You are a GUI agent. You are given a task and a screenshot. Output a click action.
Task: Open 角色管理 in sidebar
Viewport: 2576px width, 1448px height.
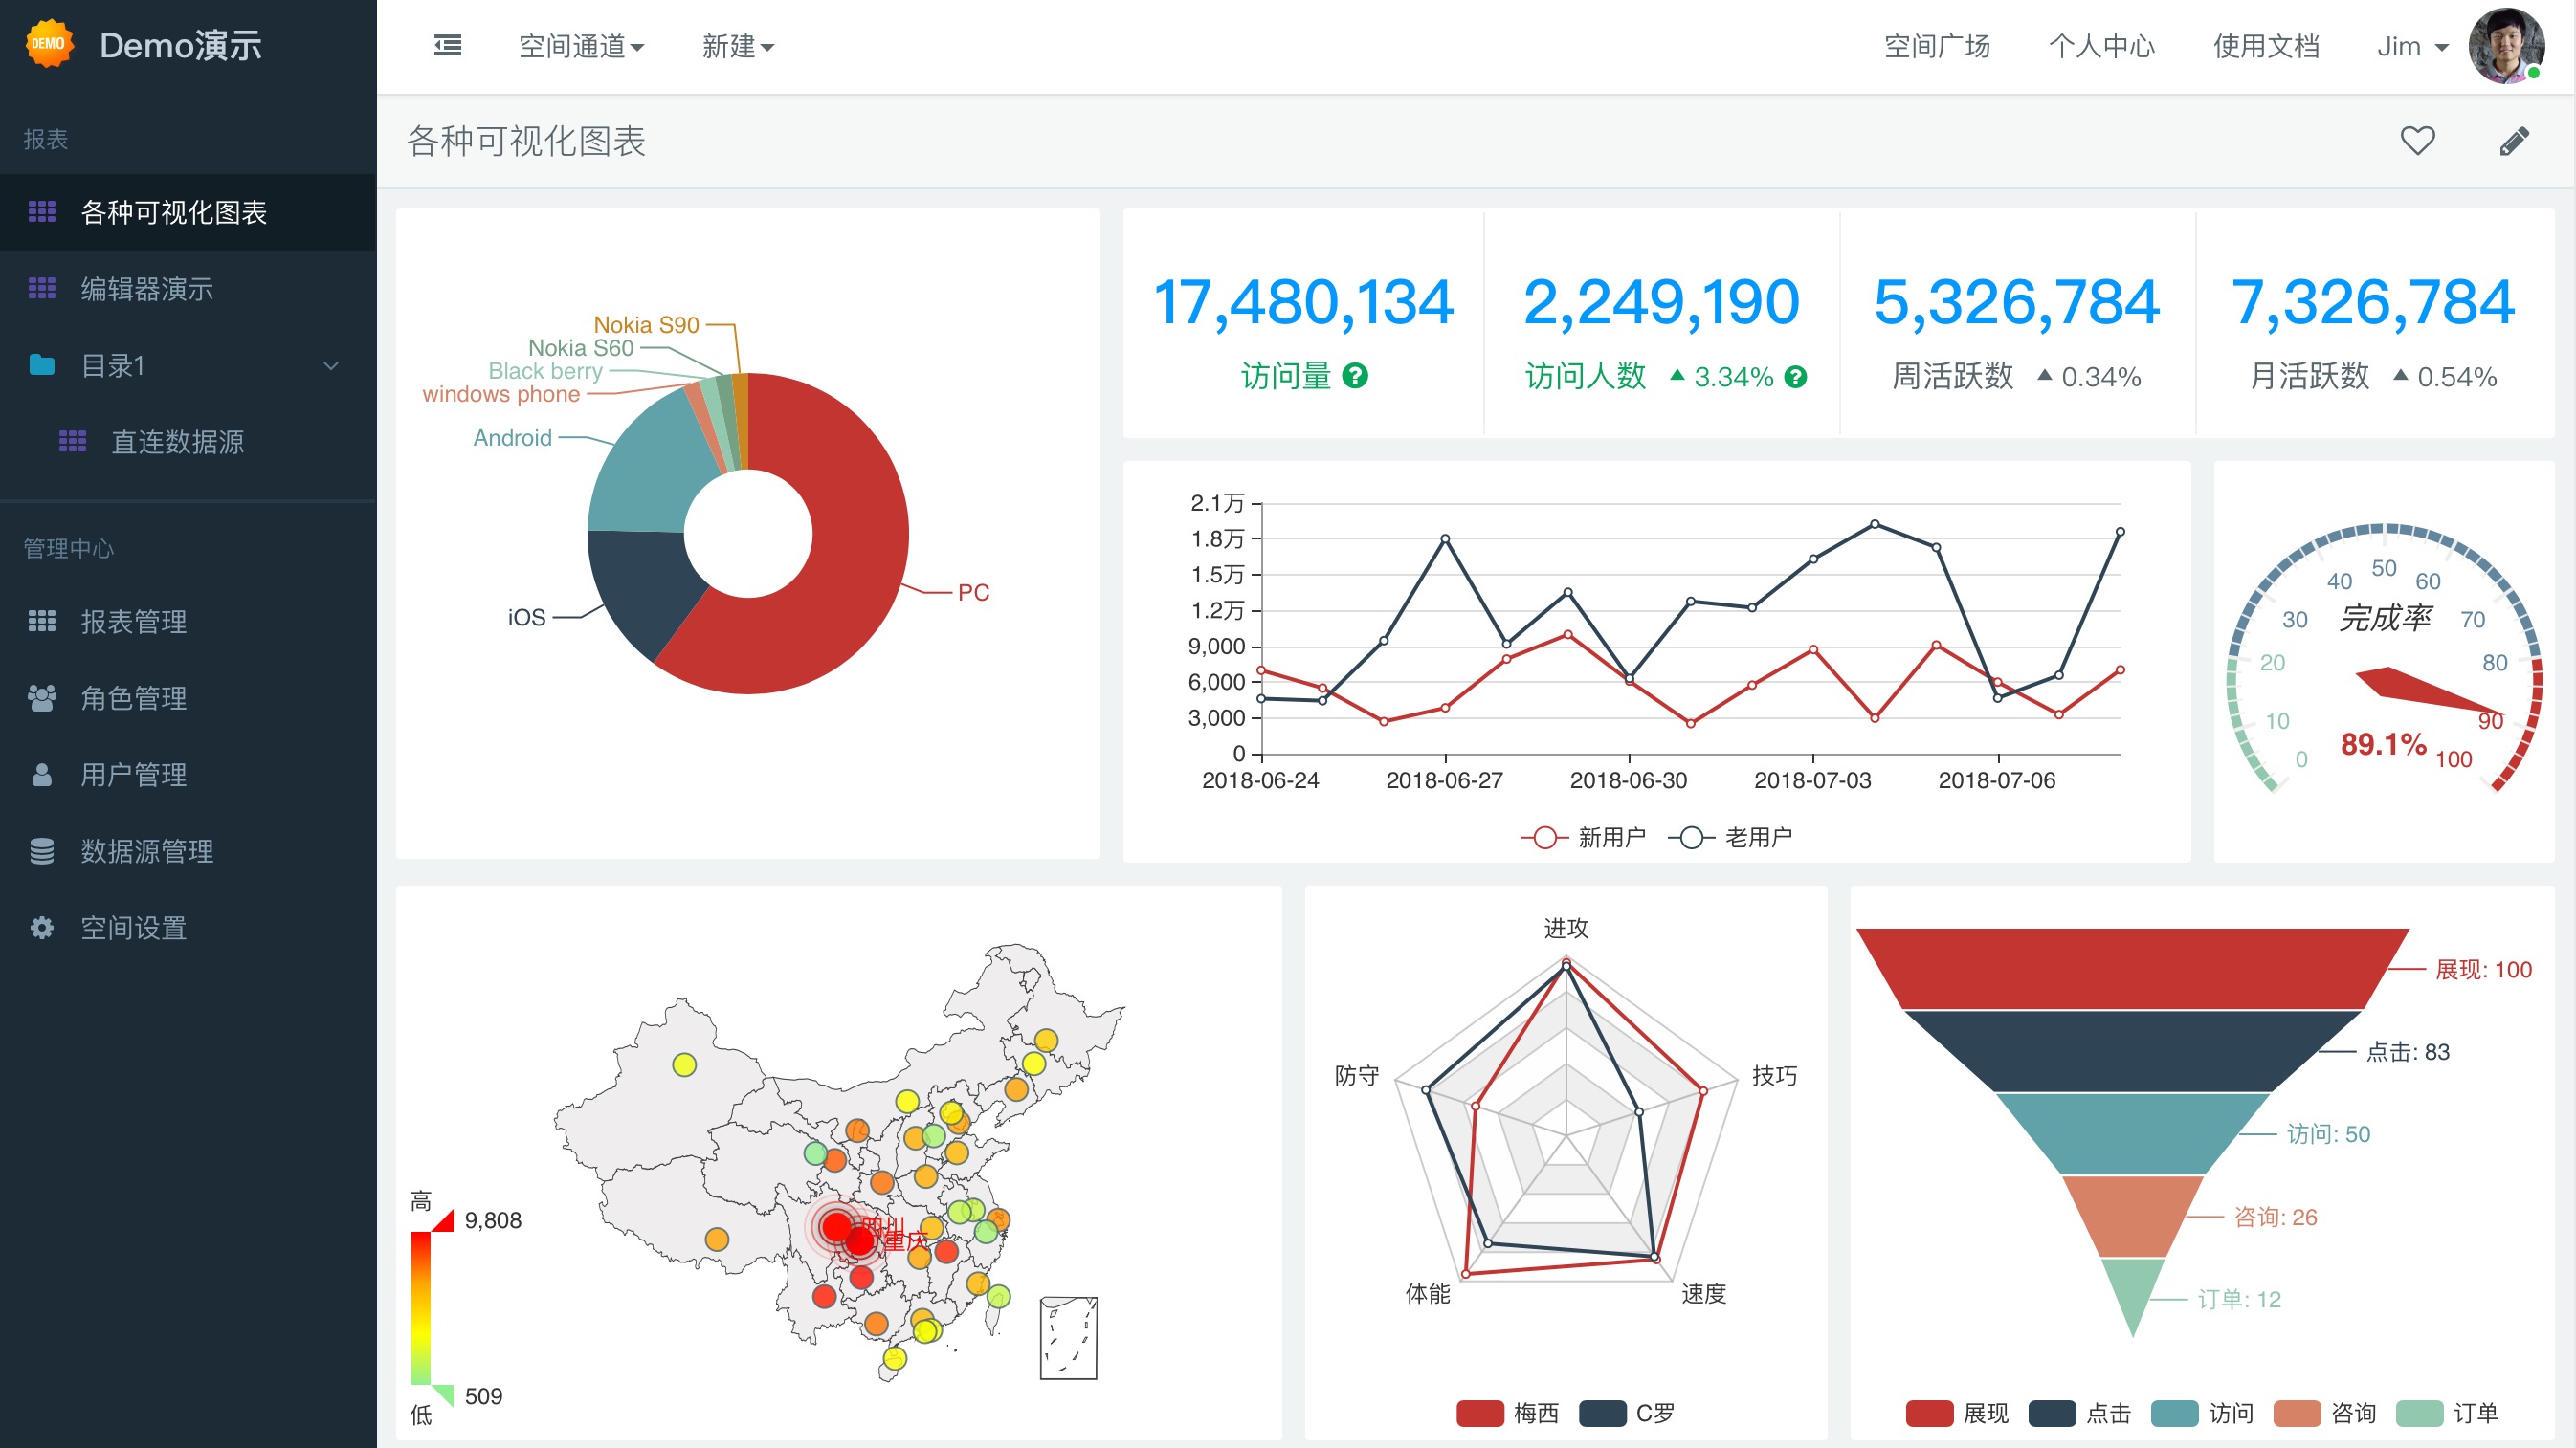coord(133,697)
